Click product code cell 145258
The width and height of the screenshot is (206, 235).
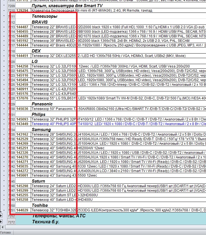pos(23,200)
